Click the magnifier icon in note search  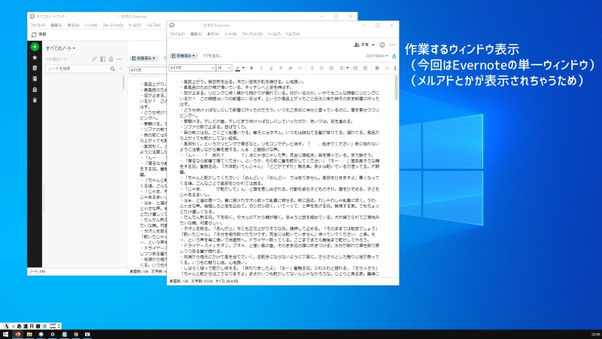(x=112, y=69)
